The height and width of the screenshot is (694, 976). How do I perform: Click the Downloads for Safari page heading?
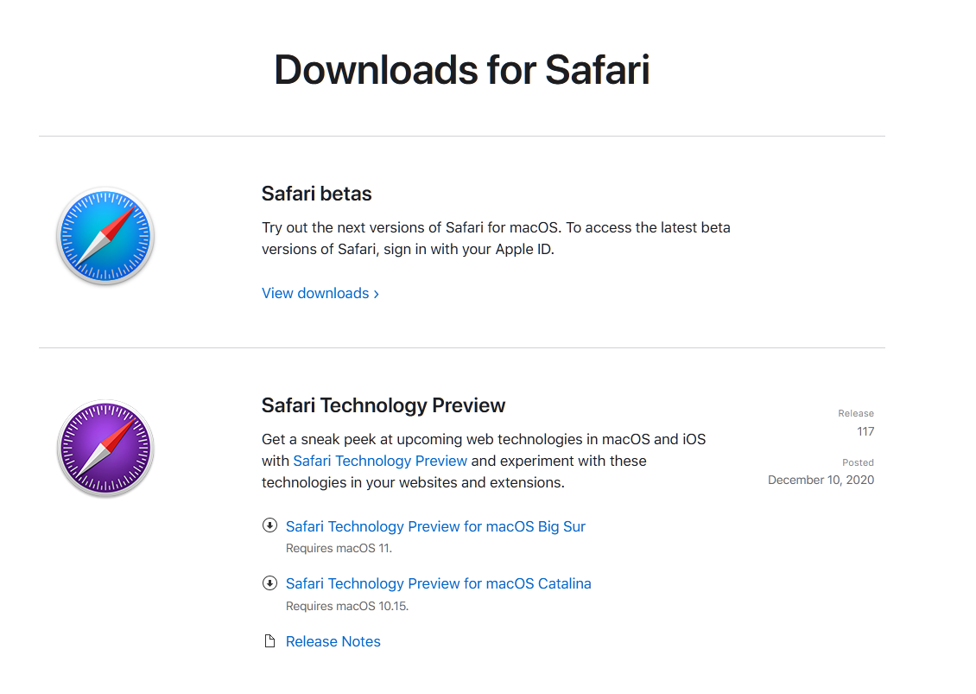[x=462, y=69]
